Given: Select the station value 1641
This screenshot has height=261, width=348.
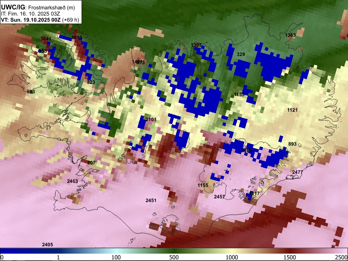Looking at the screenshot, I should 46,38.
